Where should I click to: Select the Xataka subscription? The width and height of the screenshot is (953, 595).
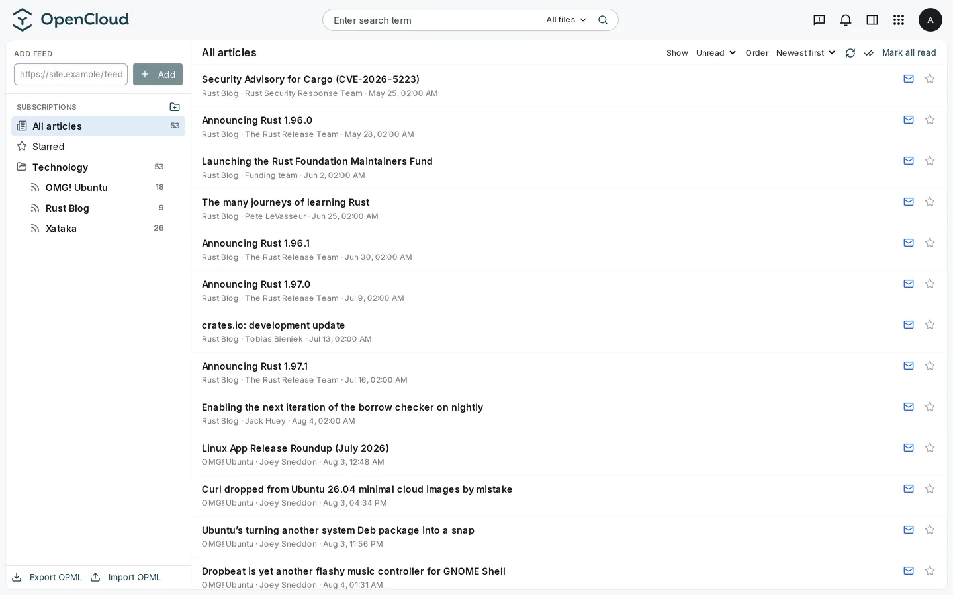[x=98, y=229]
